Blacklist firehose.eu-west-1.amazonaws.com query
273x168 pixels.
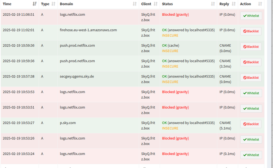(x=251, y=31)
